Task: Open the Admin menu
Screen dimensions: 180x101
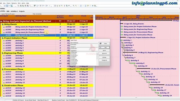Action: (x=23, y=3)
